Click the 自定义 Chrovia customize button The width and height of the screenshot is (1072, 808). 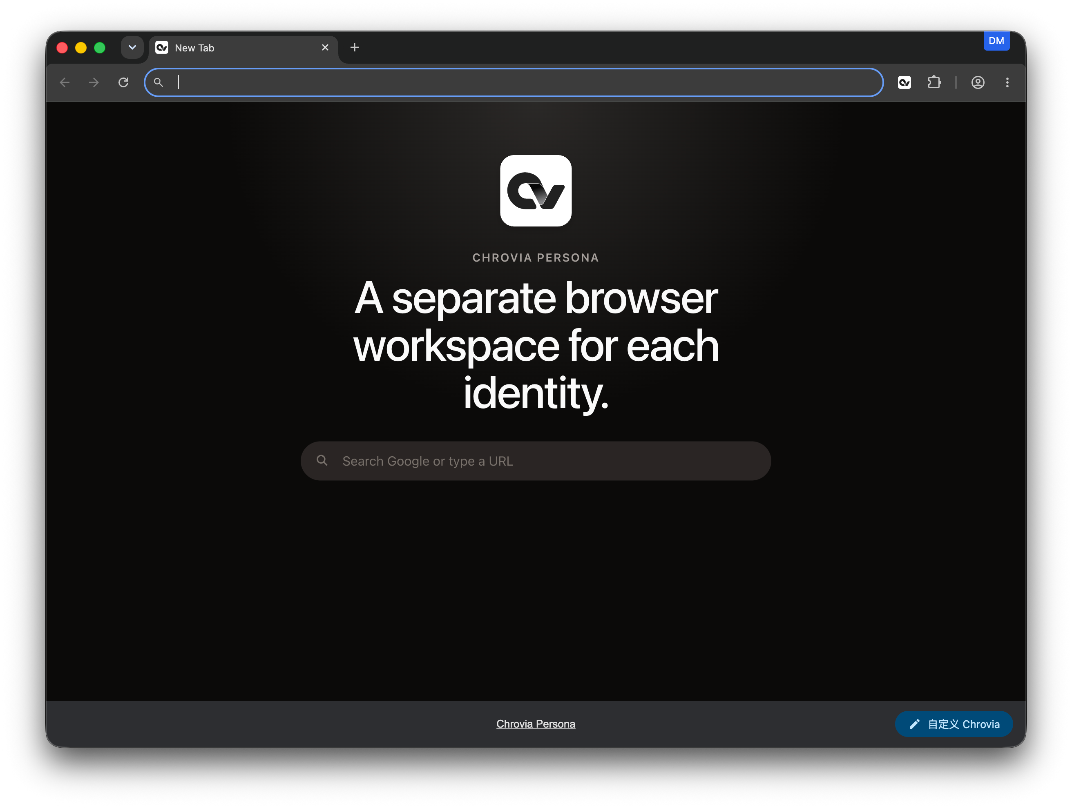point(953,724)
